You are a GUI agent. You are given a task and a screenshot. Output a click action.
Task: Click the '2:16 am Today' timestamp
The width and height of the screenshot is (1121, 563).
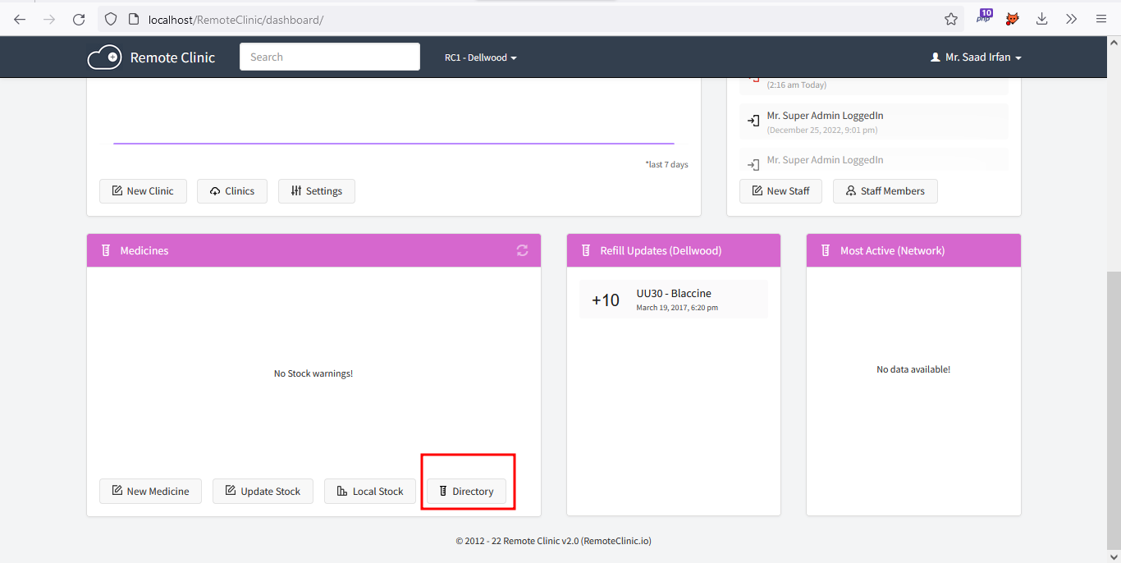tap(797, 85)
